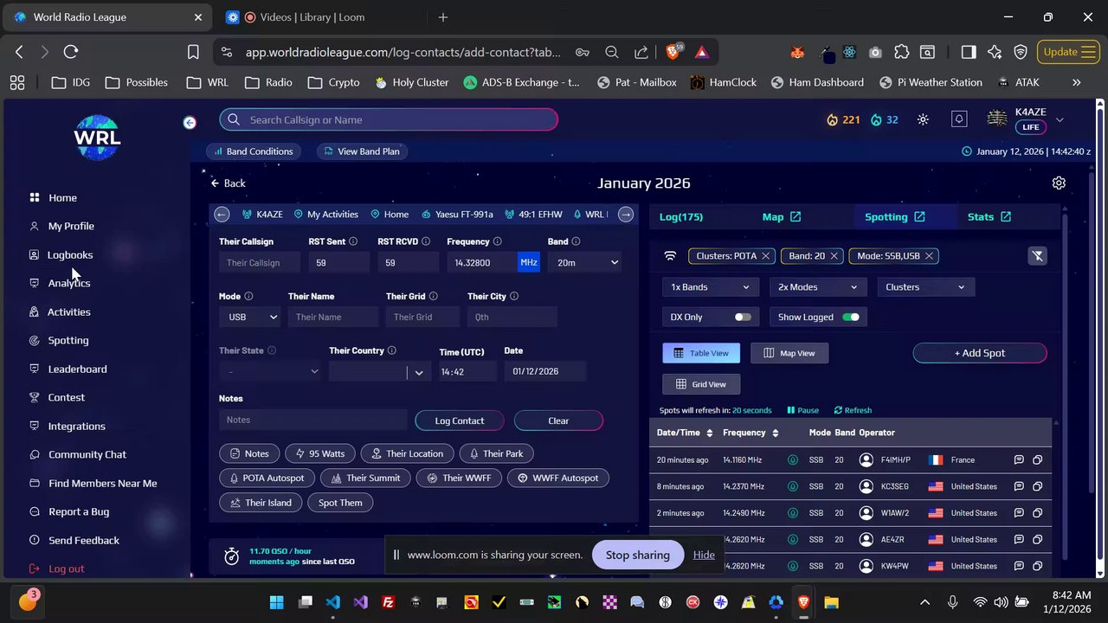
Task: Click the bookmark page icon
Action: 193,52
